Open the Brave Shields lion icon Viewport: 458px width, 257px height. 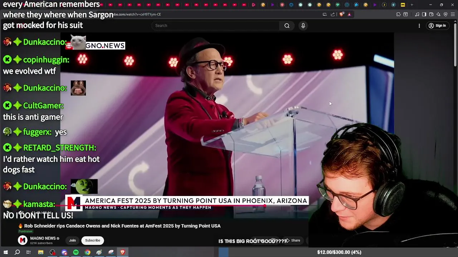pos(341,14)
